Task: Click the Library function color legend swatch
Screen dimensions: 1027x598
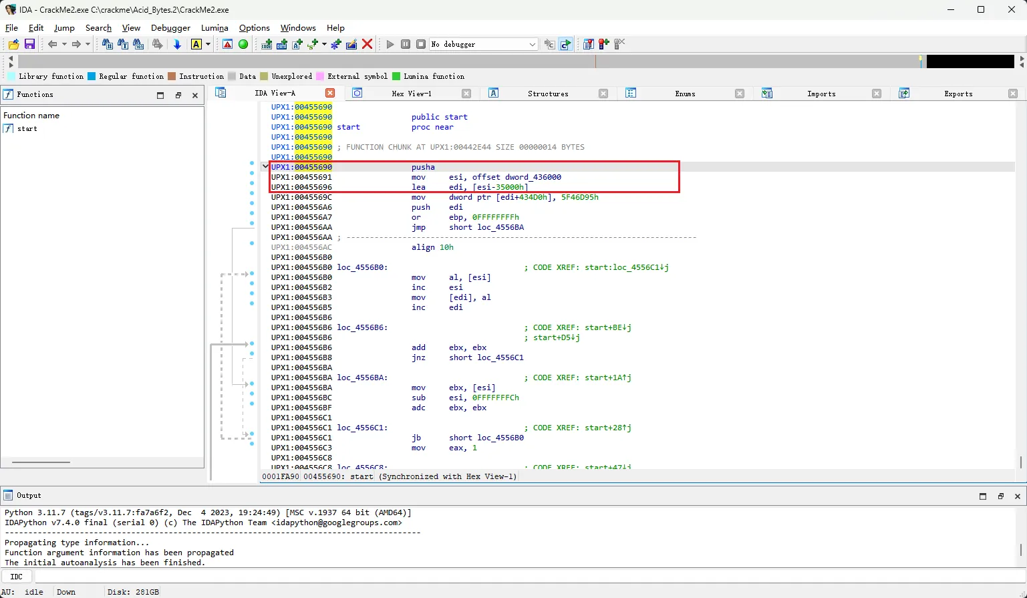Action: (x=11, y=76)
